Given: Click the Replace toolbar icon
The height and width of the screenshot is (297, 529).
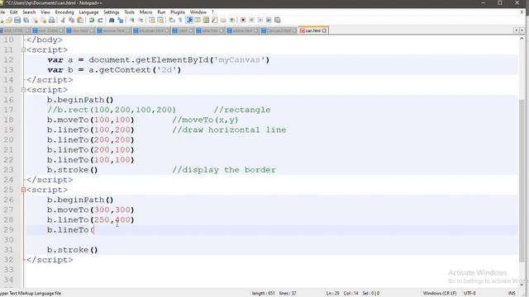Looking at the screenshot, I should pyautogui.click(x=120, y=20).
